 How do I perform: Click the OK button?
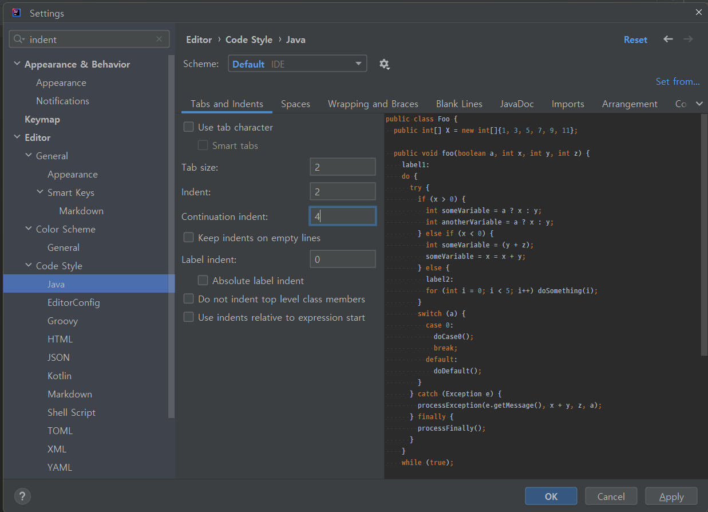click(551, 497)
